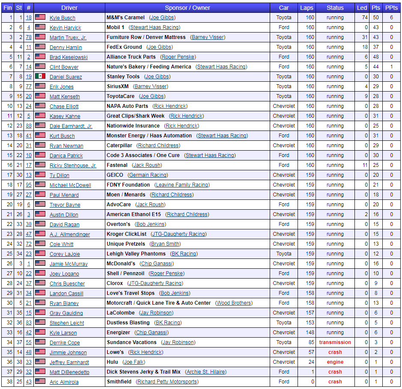This screenshot has height=389, width=402.
Task: Open Barney Visser owner link in Truex row
Action: click(208, 37)
